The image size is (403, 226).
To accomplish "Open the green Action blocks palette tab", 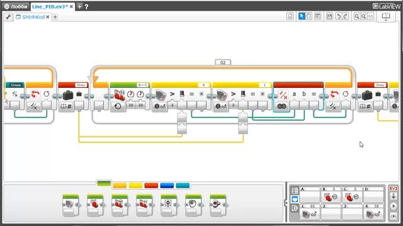I will (x=104, y=184).
